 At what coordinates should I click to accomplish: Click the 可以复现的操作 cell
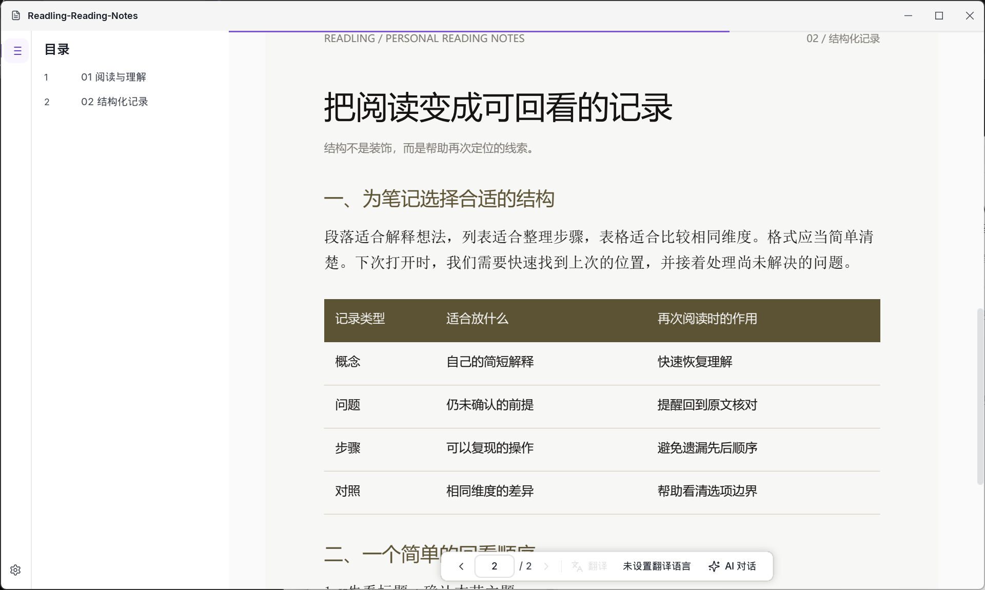tap(490, 448)
